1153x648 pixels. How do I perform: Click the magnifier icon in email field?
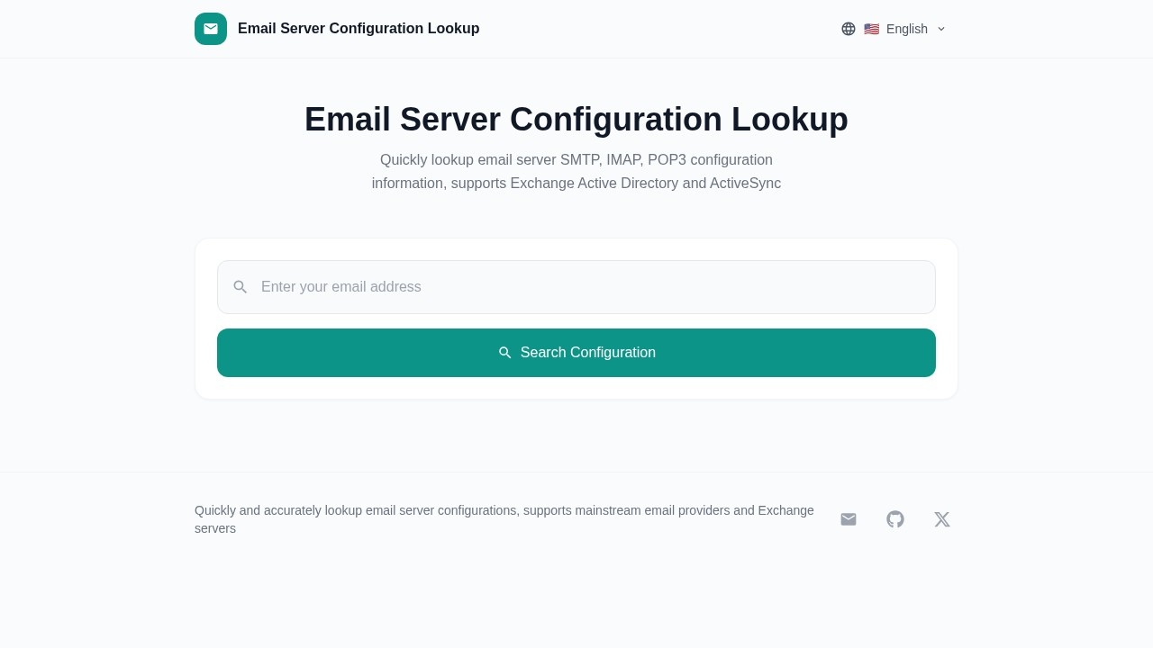241,287
